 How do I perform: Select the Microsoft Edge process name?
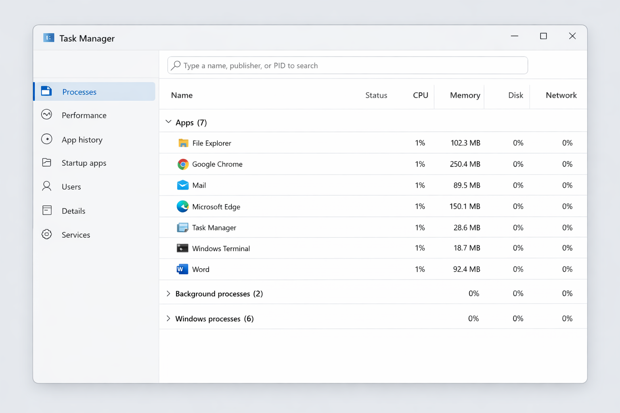tap(216, 207)
